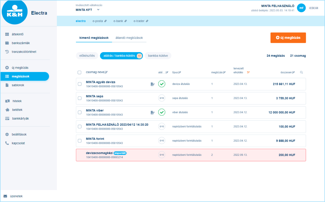Click the 0/10 signature badge for MINTA sepa
325x202 pixels.
162,98
